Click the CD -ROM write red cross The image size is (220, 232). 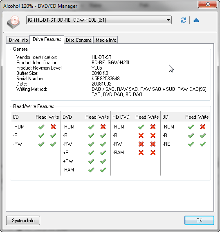tap(53, 127)
